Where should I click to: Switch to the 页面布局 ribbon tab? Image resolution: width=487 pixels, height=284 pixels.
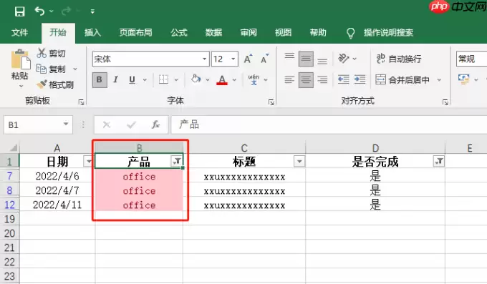136,32
